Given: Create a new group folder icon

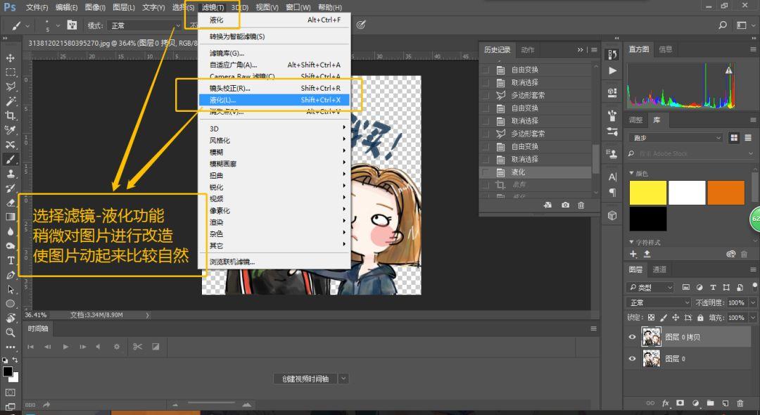Looking at the screenshot, I should 710,403.
